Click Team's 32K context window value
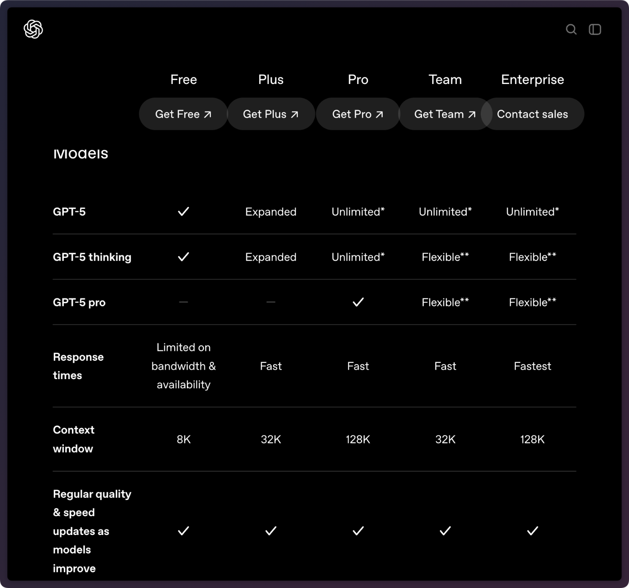Screen dimensions: 629x588 click(x=445, y=439)
